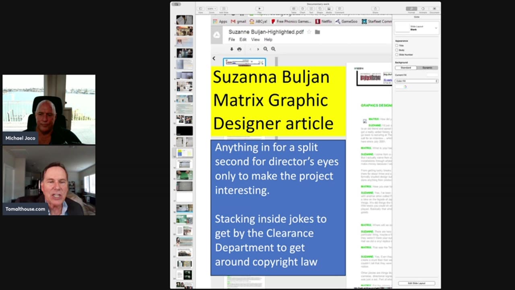This screenshot has width=515, height=290.
Task: Open the PDF viewer View menu
Action: [255, 39]
